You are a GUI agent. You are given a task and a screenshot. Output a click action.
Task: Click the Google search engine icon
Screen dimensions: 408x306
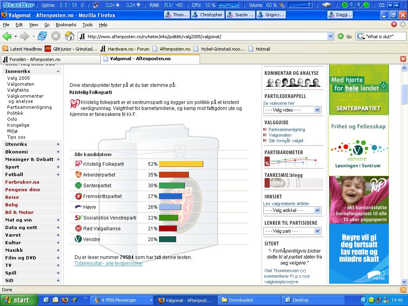[361, 36]
